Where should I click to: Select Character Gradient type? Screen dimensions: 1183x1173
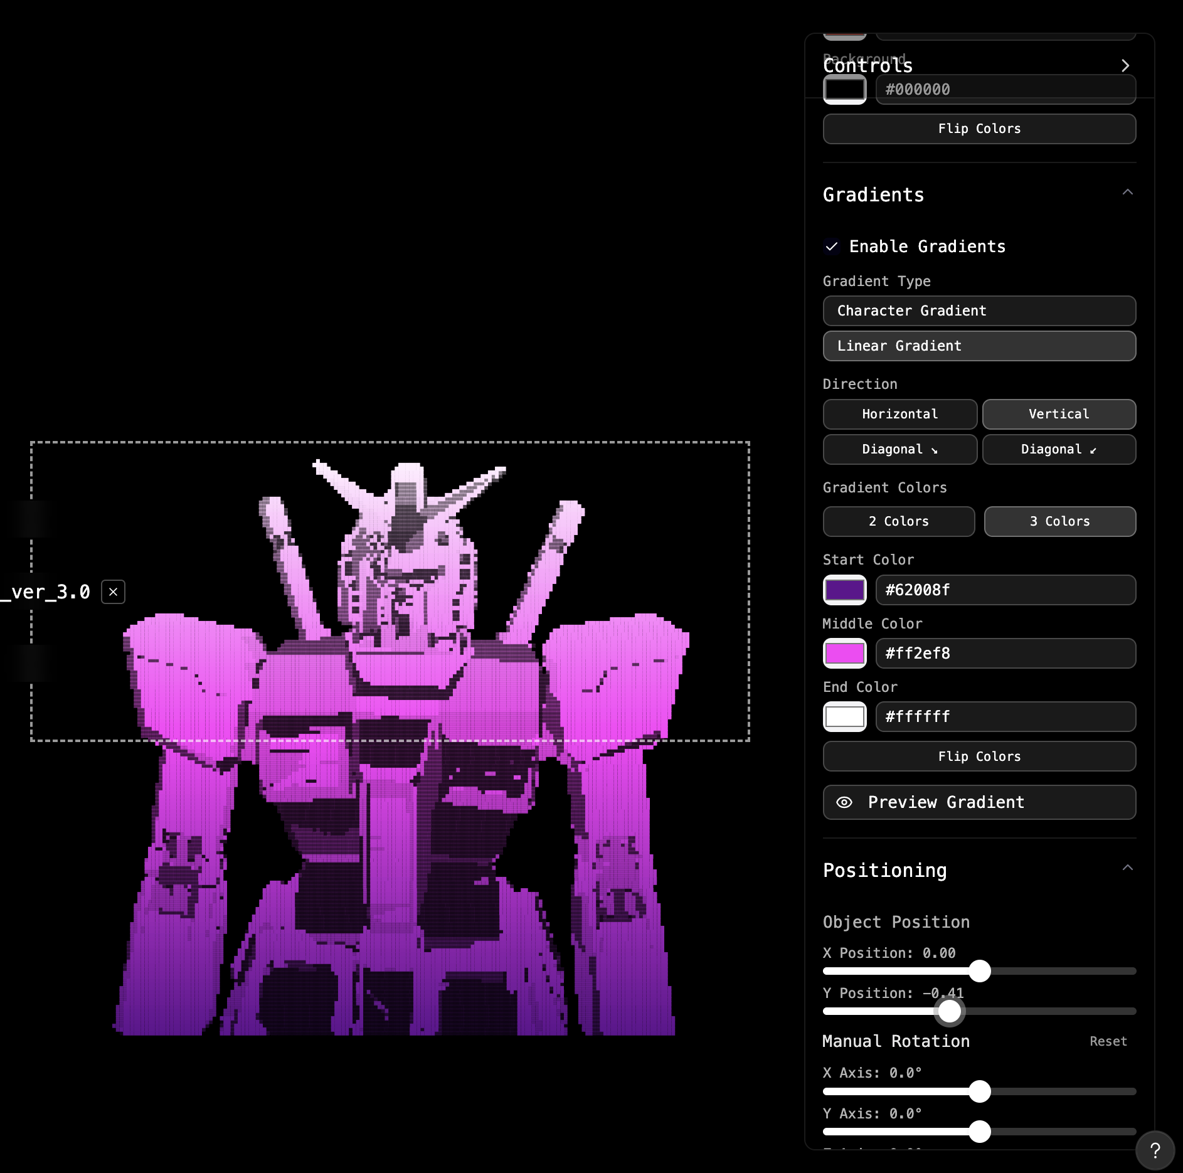click(x=979, y=310)
